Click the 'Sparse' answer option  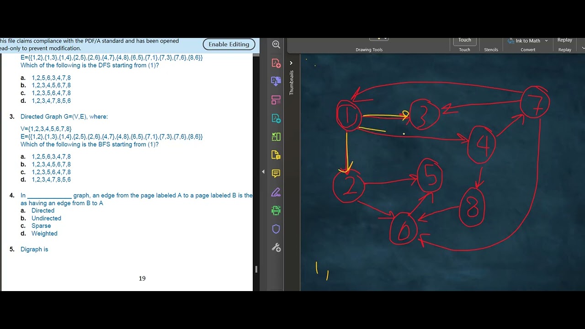(41, 226)
